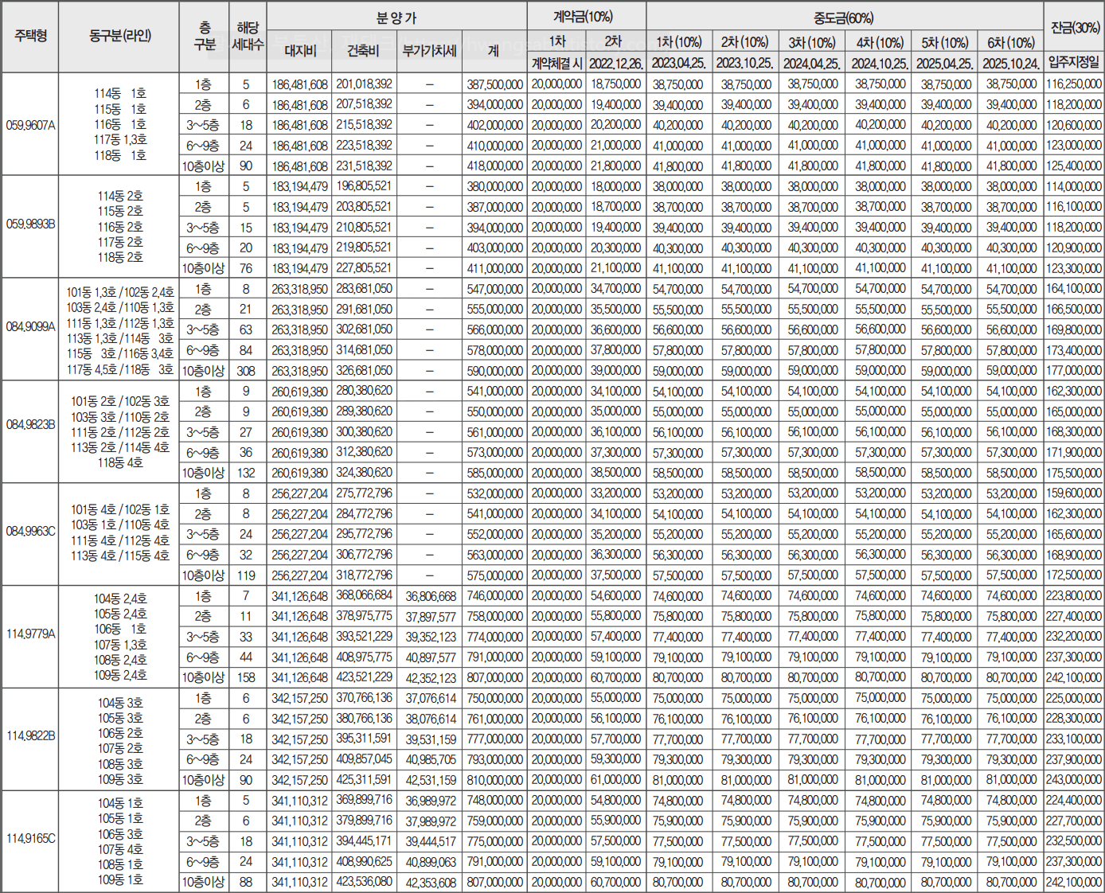Click the 계약체결 시 cell
This screenshot has width=1105, height=893.
pos(556,63)
